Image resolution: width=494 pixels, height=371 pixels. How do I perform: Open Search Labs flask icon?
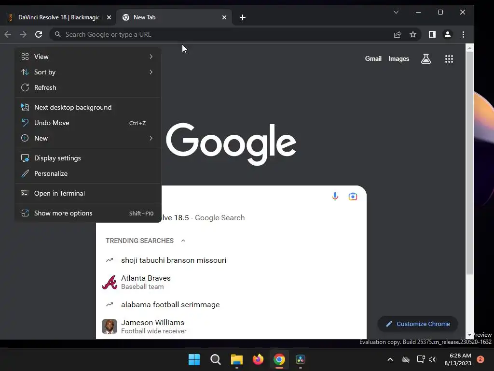[426, 58]
